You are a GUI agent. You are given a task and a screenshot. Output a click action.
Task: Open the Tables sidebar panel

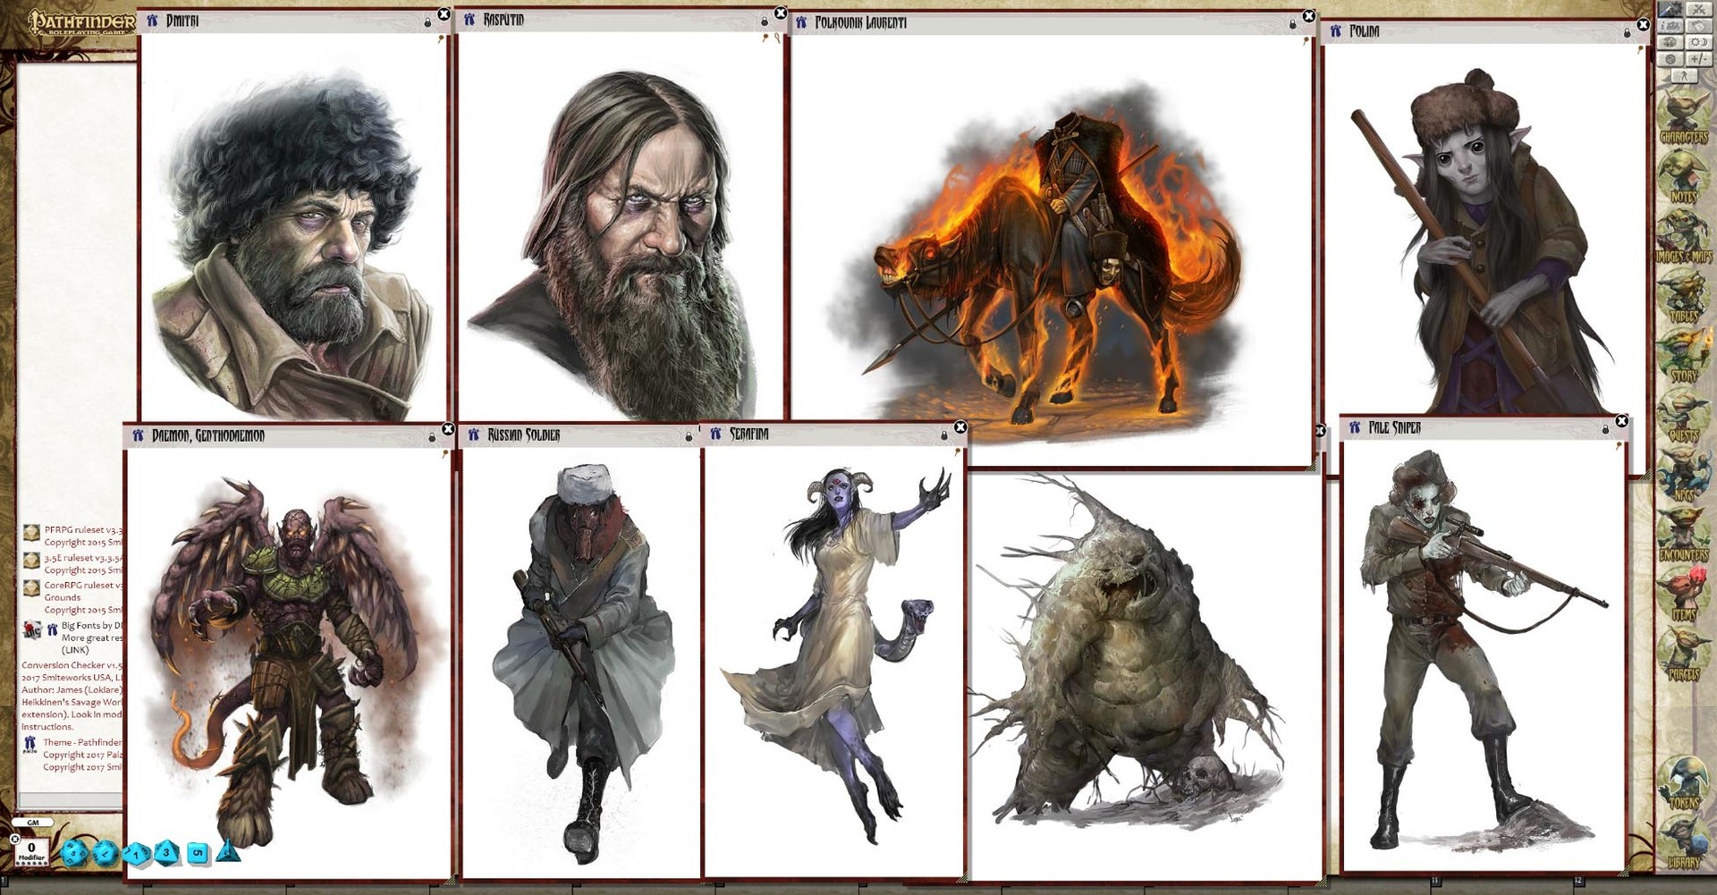(1683, 298)
